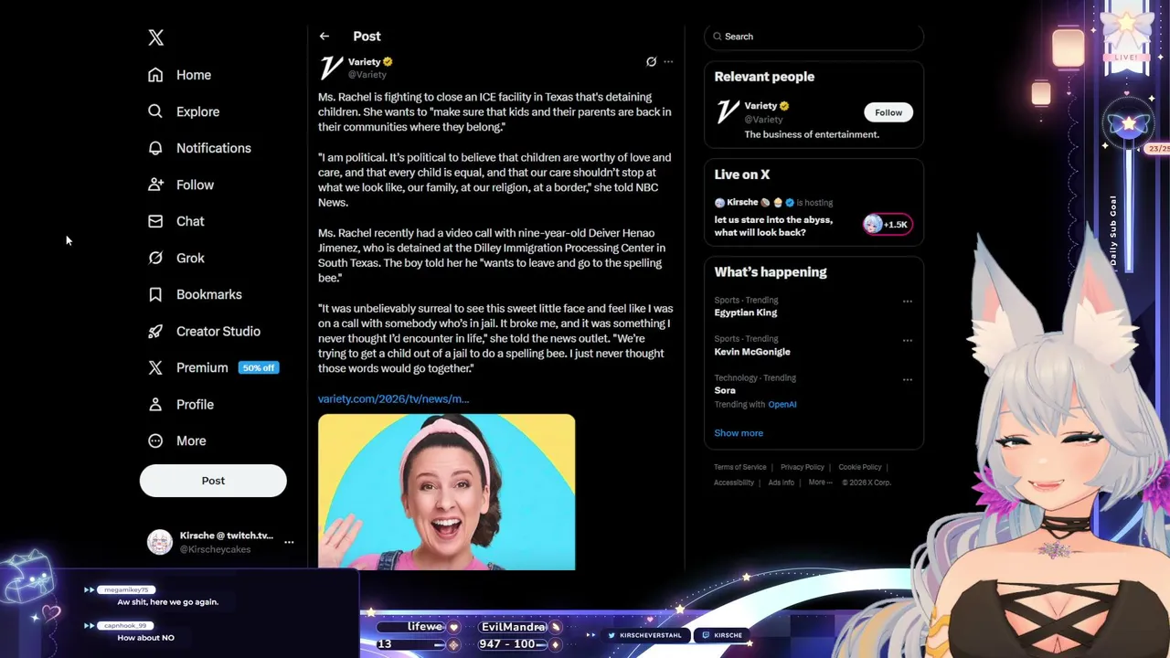Open the Ms. Rachel article image
Viewport: 1170px width, 658px height.
coord(447,492)
